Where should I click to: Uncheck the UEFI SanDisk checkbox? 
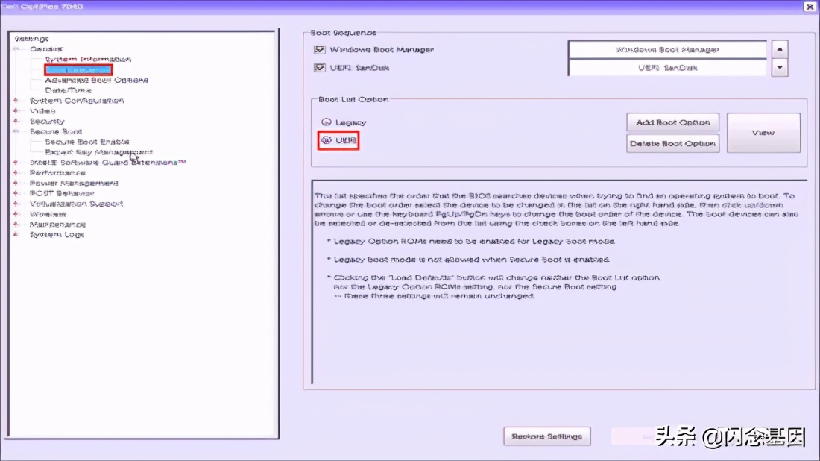pyautogui.click(x=319, y=67)
